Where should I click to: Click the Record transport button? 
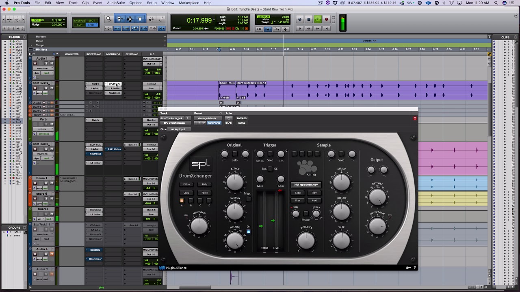326,19
